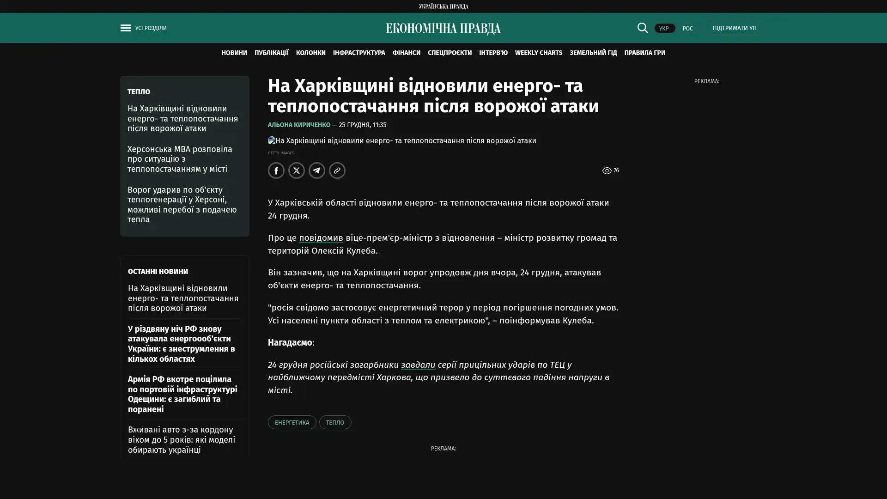Click the search magnifier icon

point(642,28)
